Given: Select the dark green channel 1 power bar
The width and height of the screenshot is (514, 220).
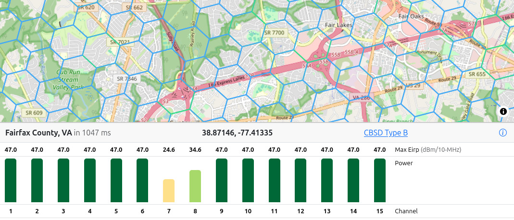Looking at the screenshot, I should [x=11, y=180].
